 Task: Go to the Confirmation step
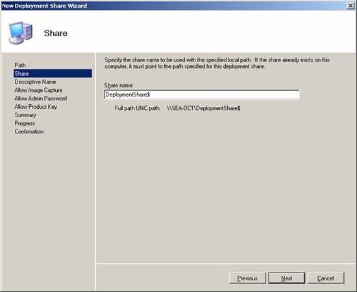[x=29, y=131]
